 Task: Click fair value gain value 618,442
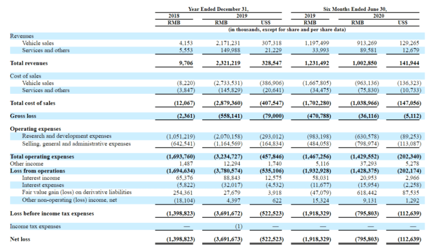coord(367,193)
